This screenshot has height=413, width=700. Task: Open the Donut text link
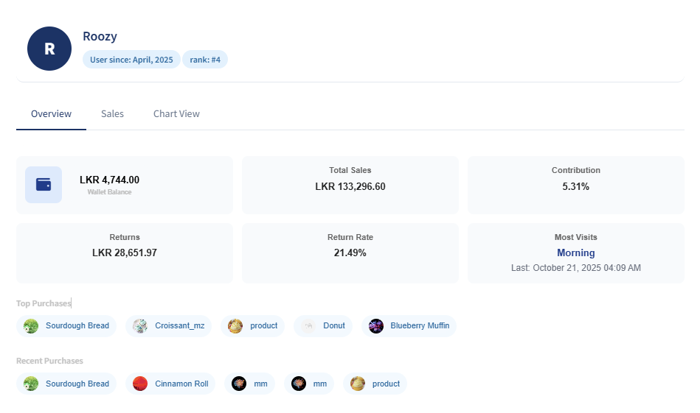point(334,325)
